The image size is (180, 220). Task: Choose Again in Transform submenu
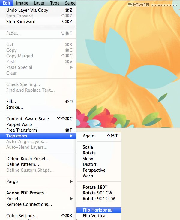point(99,136)
